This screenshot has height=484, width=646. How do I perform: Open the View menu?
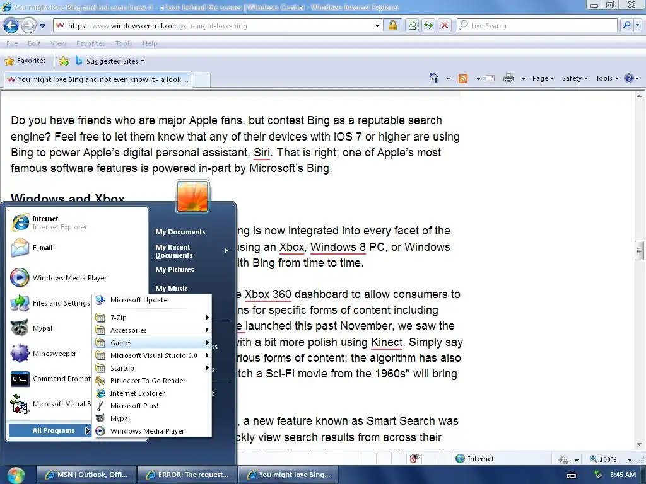[58, 43]
